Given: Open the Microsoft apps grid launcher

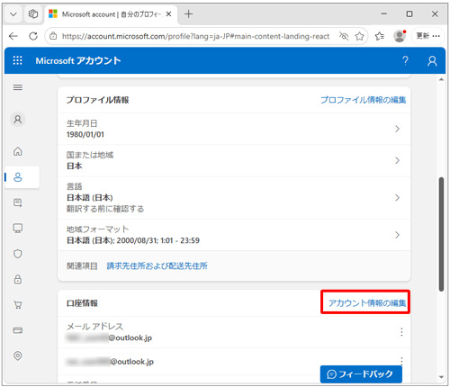Looking at the screenshot, I should coord(17,60).
